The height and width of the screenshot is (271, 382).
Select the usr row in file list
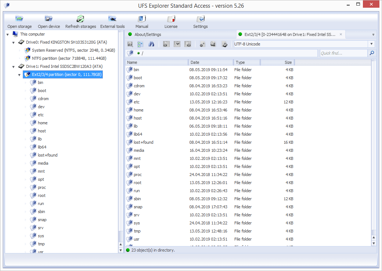[210, 239]
